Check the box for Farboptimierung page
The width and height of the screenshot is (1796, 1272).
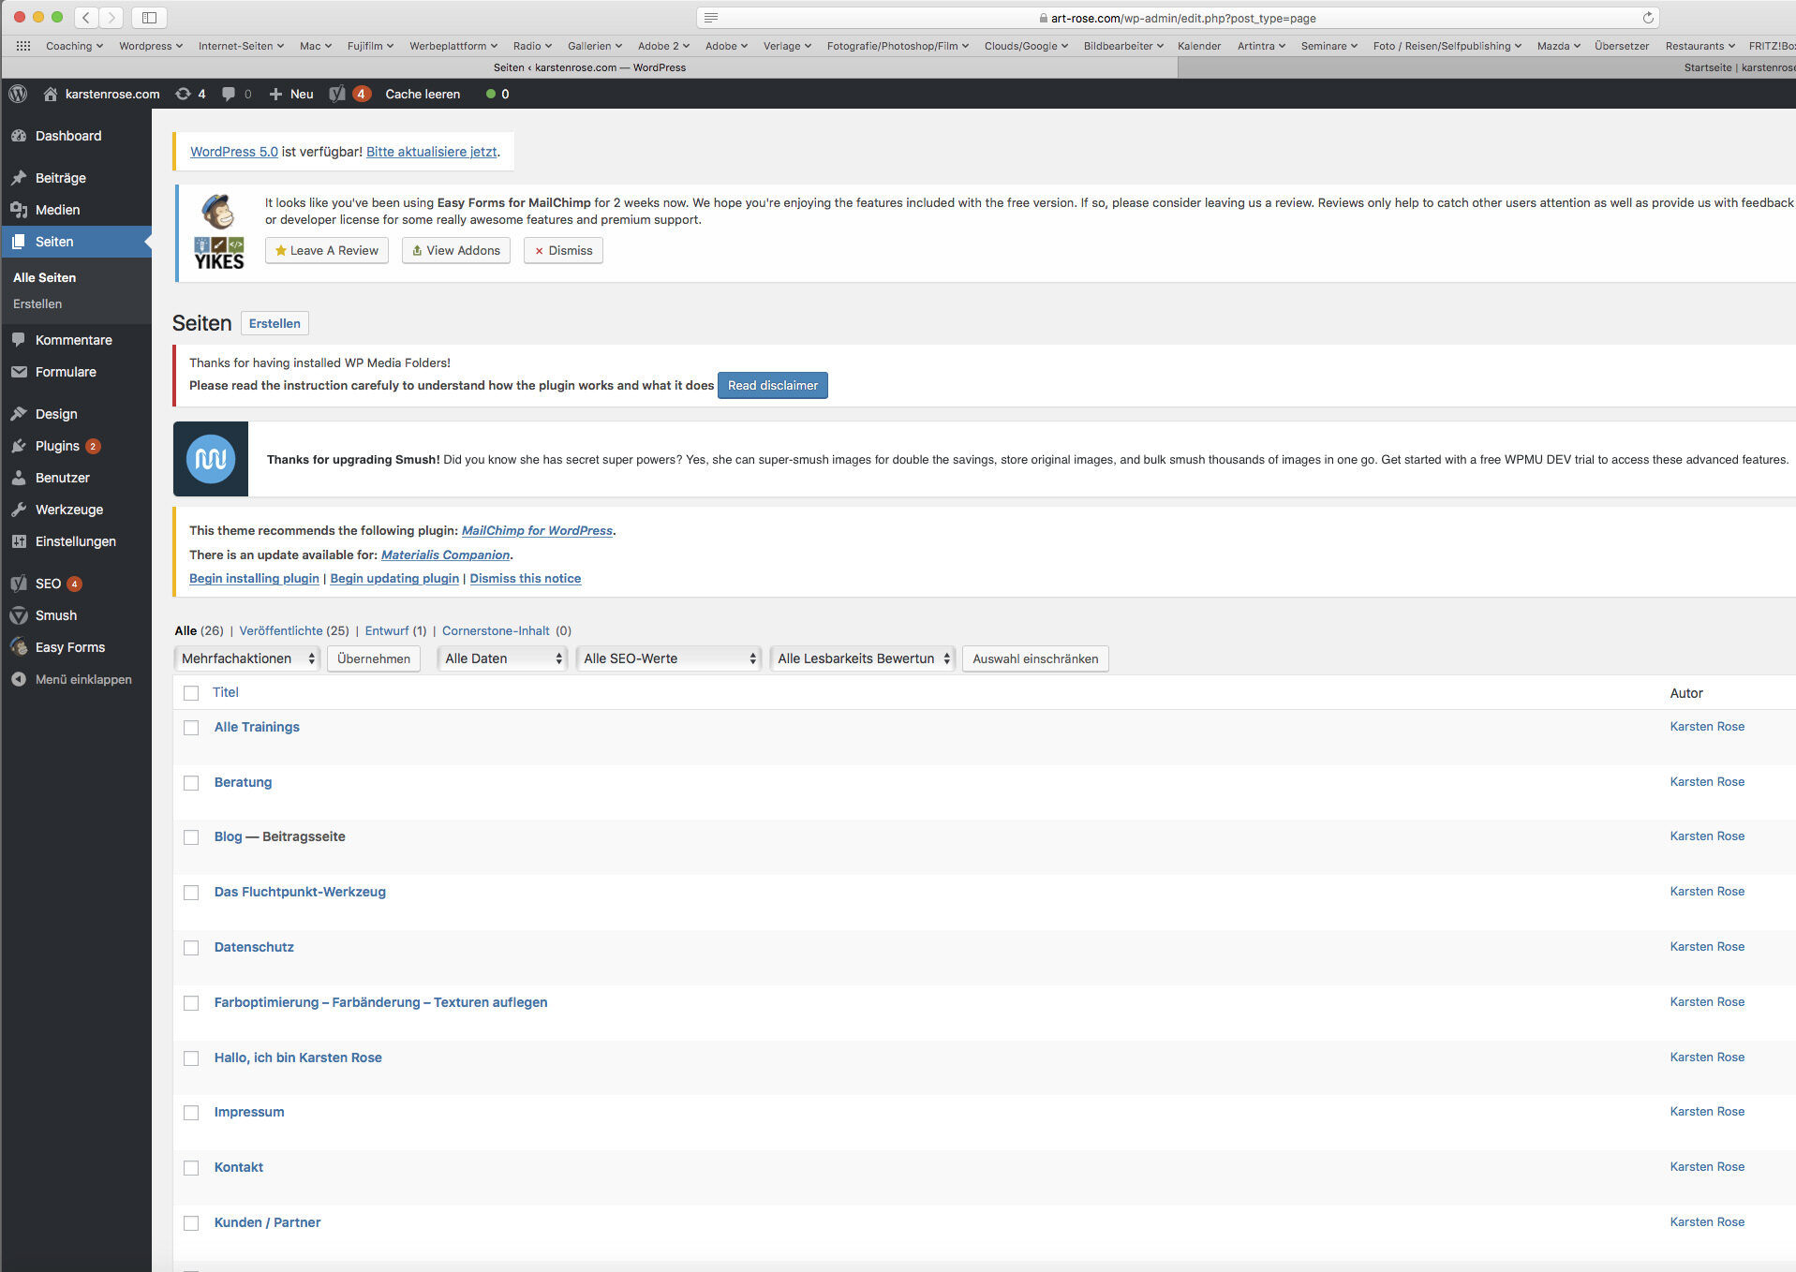pos(191,1003)
